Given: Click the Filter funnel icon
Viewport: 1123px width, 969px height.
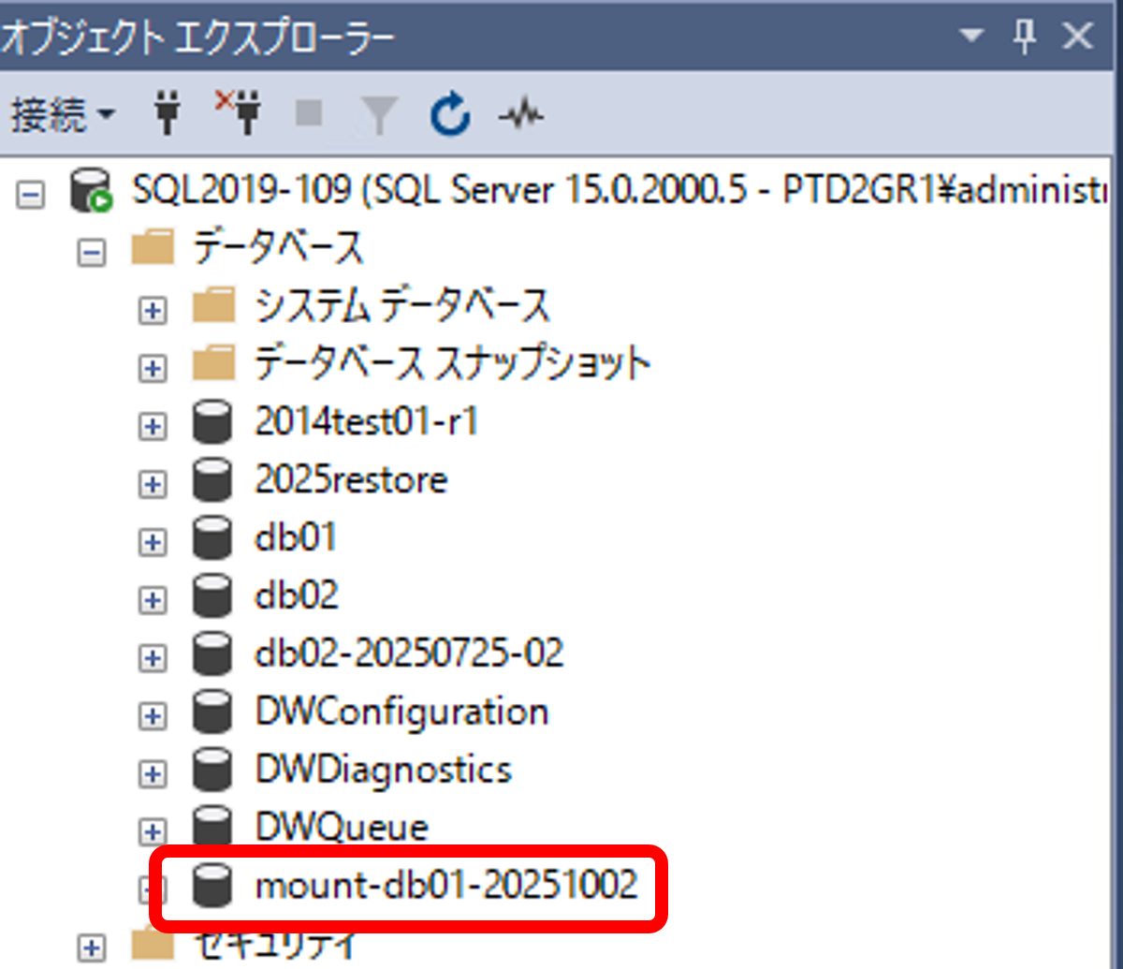Looking at the screenshot, I should point(379,116).
